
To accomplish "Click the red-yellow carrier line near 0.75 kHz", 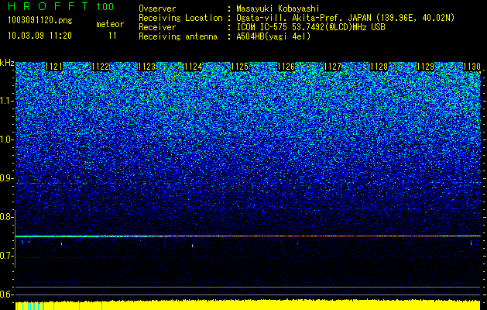I will 248,236.
